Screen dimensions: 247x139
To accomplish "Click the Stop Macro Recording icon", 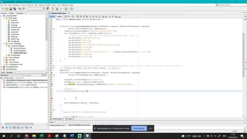I will click(113, 16).
